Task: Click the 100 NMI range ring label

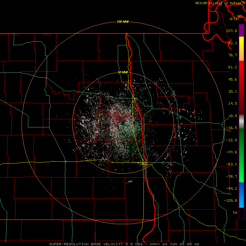Action: click(x=123, y=22)
